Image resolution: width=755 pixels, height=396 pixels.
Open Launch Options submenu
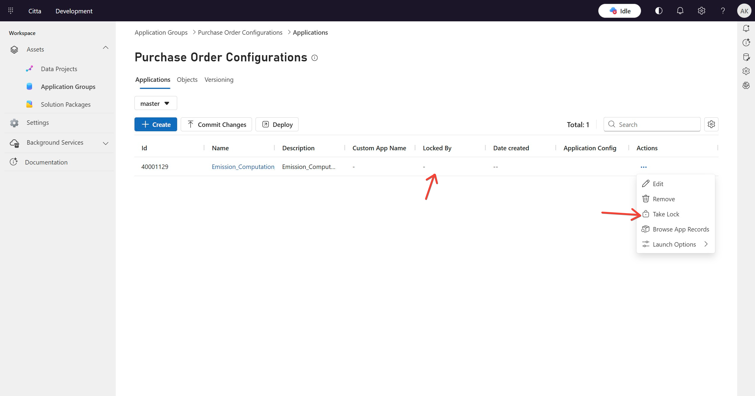(674, 245)
